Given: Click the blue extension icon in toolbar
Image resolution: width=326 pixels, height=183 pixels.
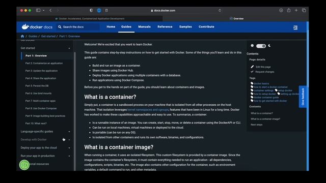Looking at the screenshot, I should click(x=99, y=10).
